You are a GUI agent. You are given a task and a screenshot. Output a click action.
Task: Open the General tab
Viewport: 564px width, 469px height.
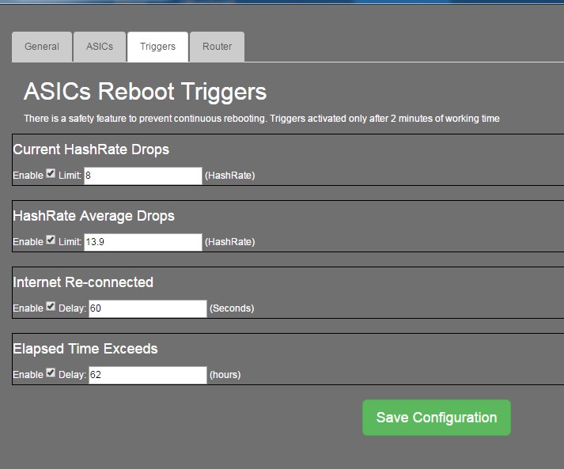click(x=42, y=47)
